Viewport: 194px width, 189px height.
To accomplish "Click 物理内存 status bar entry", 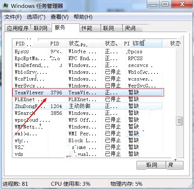I will (126, 184).
